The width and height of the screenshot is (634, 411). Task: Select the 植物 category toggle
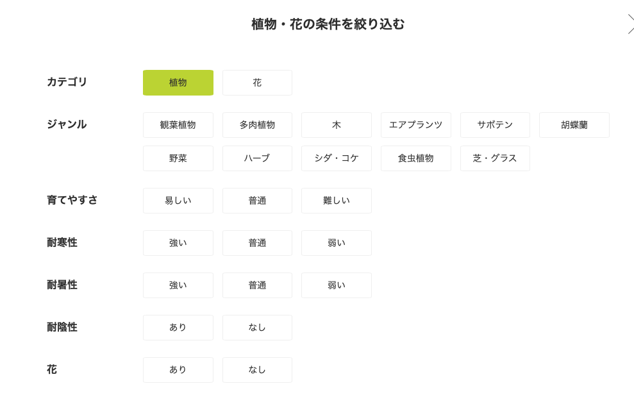coord(178,83)
